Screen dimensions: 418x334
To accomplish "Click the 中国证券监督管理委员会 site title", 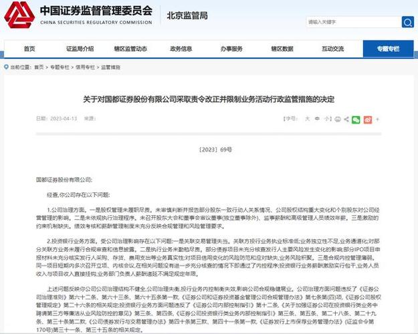I will click(96, 11).
